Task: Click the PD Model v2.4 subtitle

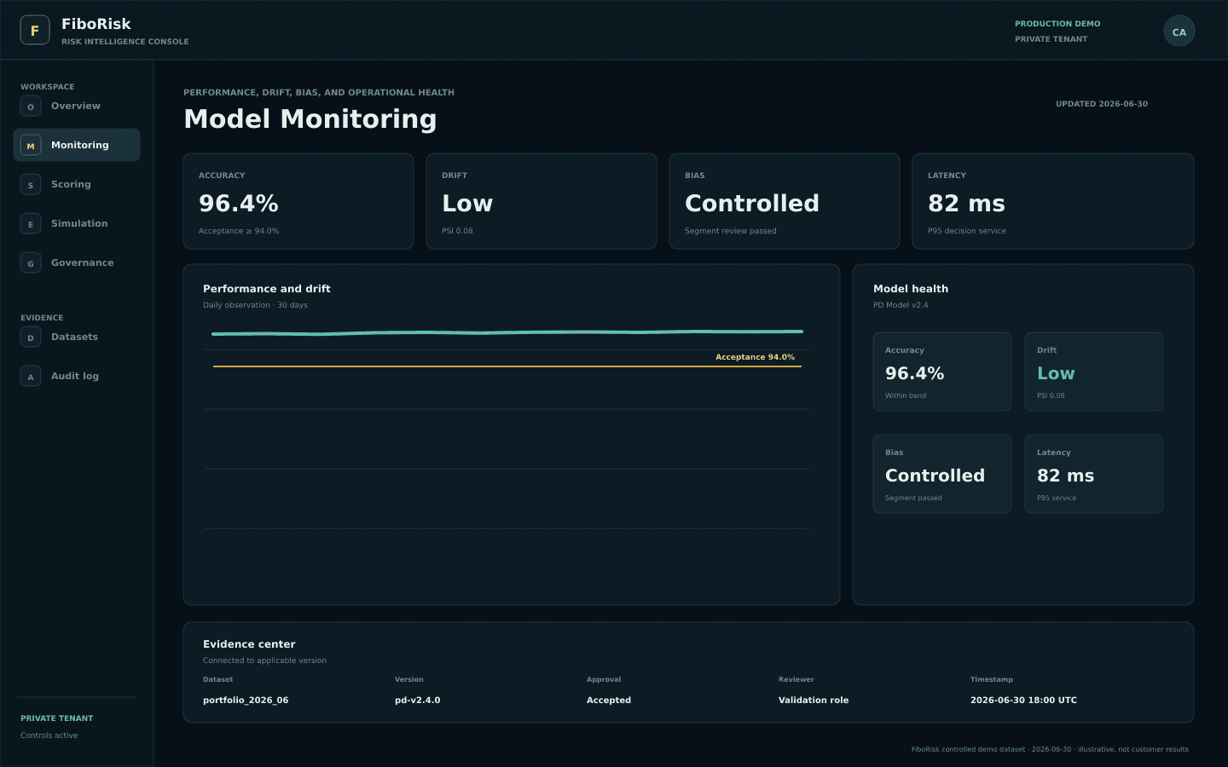Action: [901, 305]
